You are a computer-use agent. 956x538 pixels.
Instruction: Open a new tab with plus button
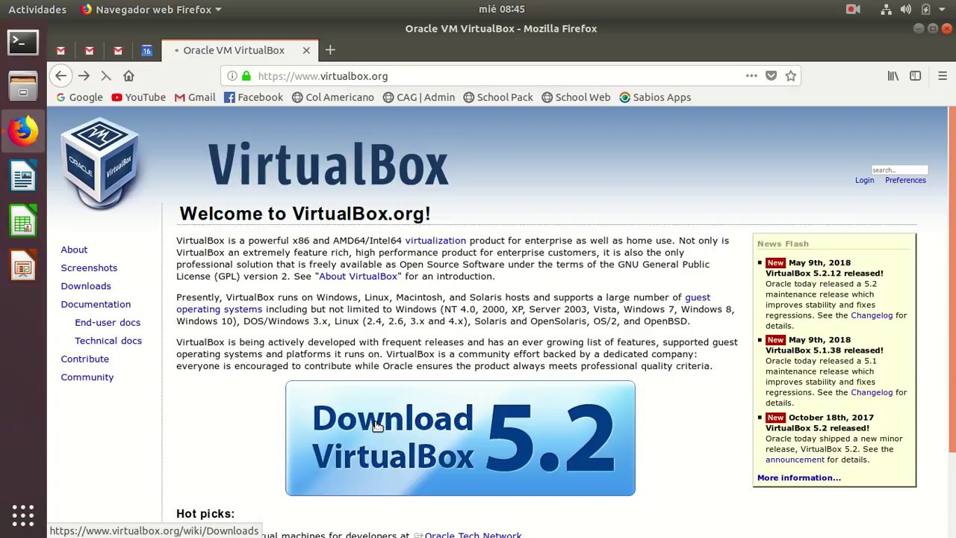pyautogui.click(x=330, y=50)
